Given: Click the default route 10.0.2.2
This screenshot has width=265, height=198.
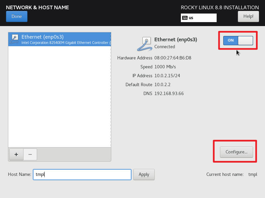Looking at the screenshot, I should [162, 85].
